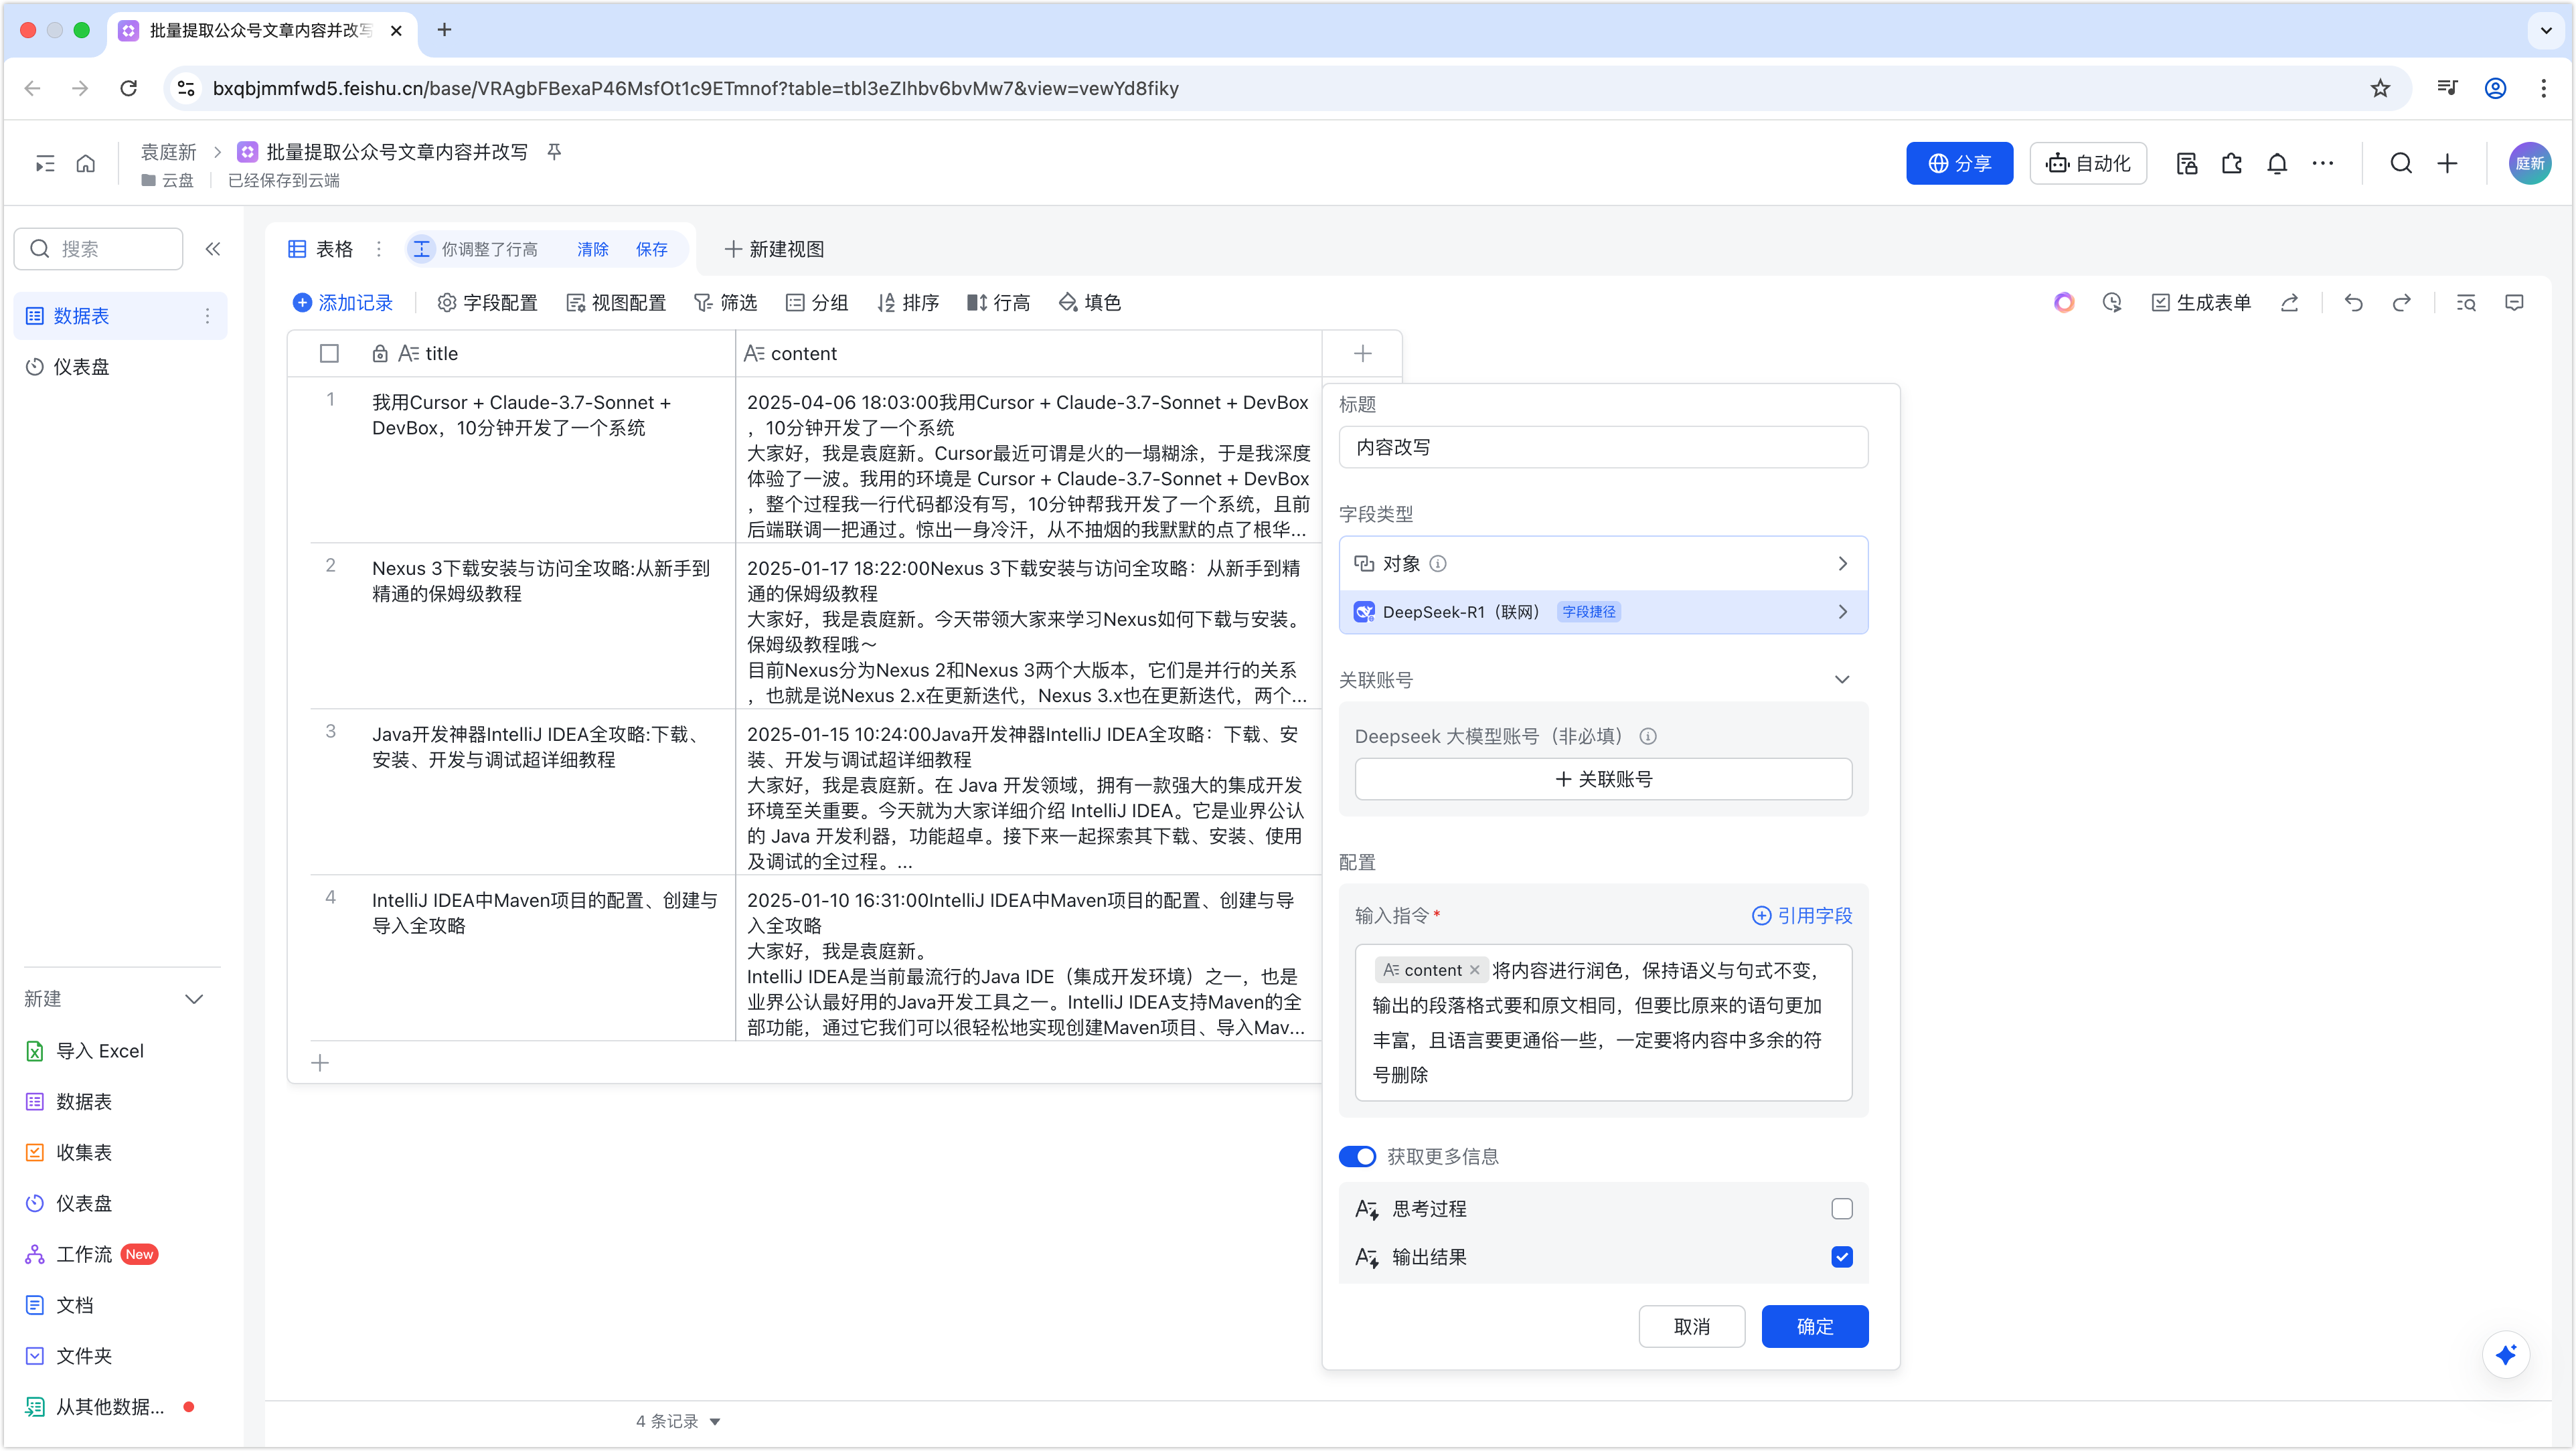
Task: Check the 思考过程 checkbox
Action: click(1841, 1209)
